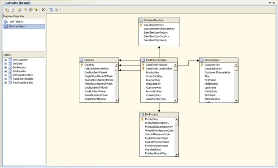Open the Zoom dropdown arrow in toolbar
Image resolution: width=278 pixels, height=168 pixels.
point(60,9)
